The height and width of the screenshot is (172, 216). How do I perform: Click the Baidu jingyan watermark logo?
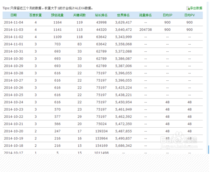pyautogui.click(x=179, y=140)
